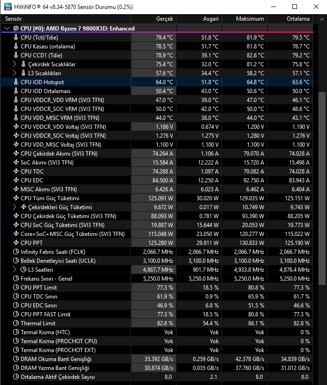Screen dimensions: 327x385
Task: Select the CPU EDC Sınırı row
Action: [x=157, y=306]
